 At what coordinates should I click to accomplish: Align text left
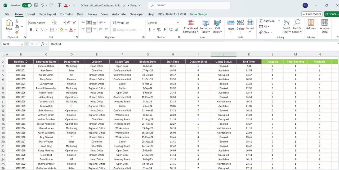tap(83, 30)
